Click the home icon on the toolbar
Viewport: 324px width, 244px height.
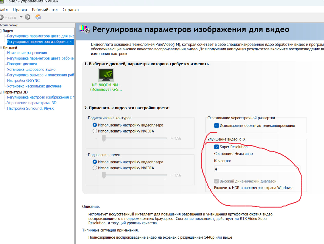[38, 17]
